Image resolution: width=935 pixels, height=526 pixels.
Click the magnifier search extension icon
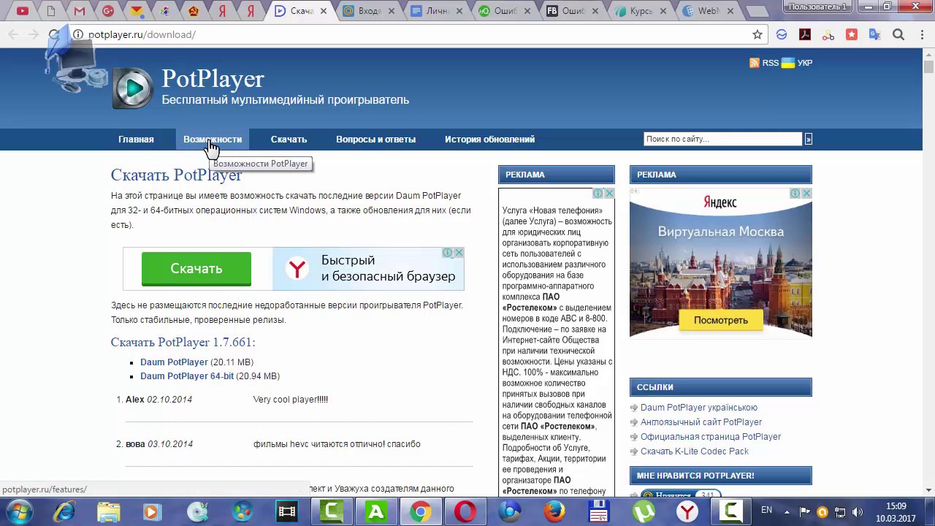898,34
